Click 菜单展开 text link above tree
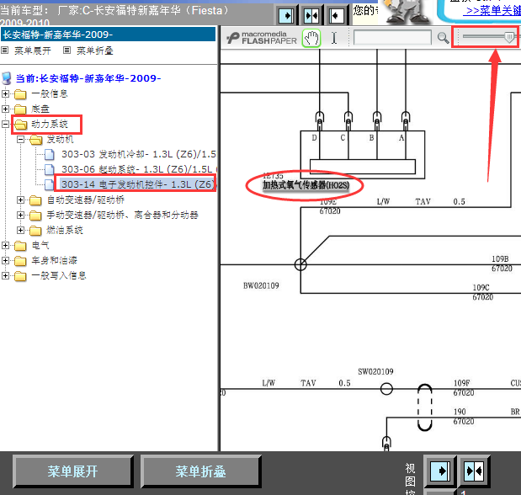This screenshot has width=521, height=495. 33,51
